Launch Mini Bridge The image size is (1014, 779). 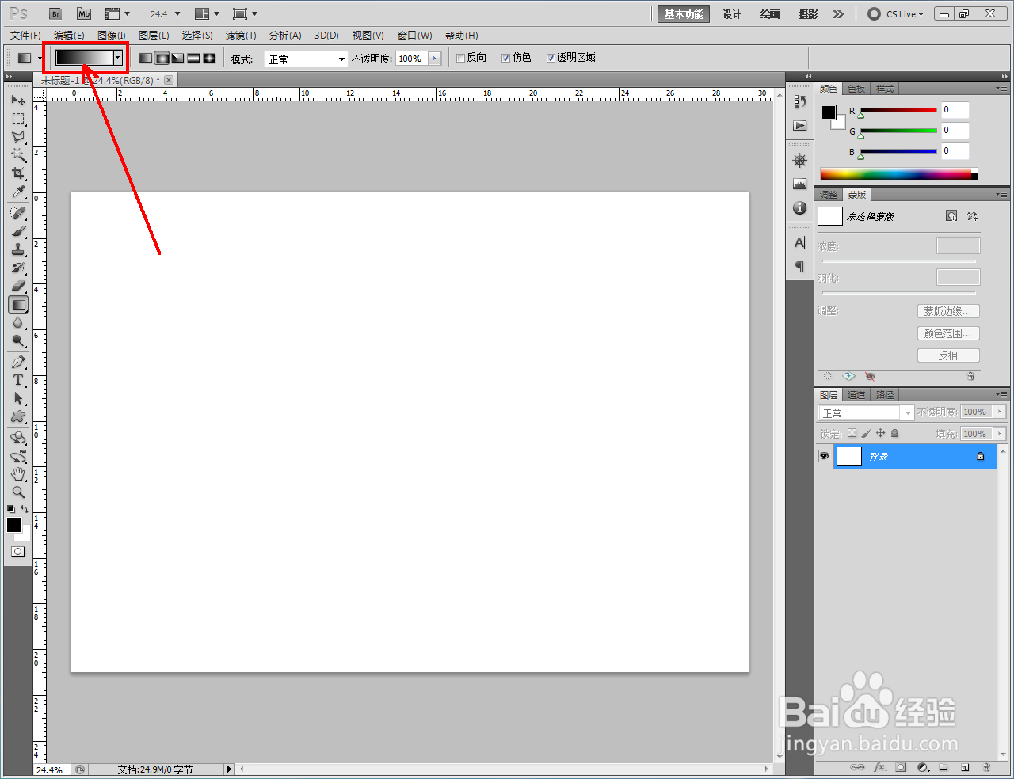(x=84, y=14)
